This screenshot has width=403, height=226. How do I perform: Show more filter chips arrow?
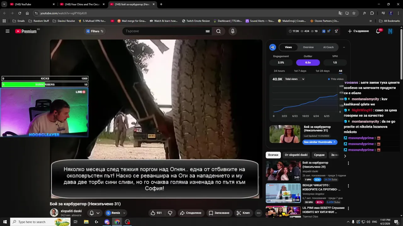point(345,156)
